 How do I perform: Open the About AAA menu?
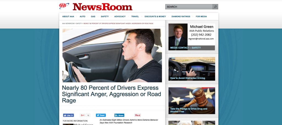click(68, 16)
